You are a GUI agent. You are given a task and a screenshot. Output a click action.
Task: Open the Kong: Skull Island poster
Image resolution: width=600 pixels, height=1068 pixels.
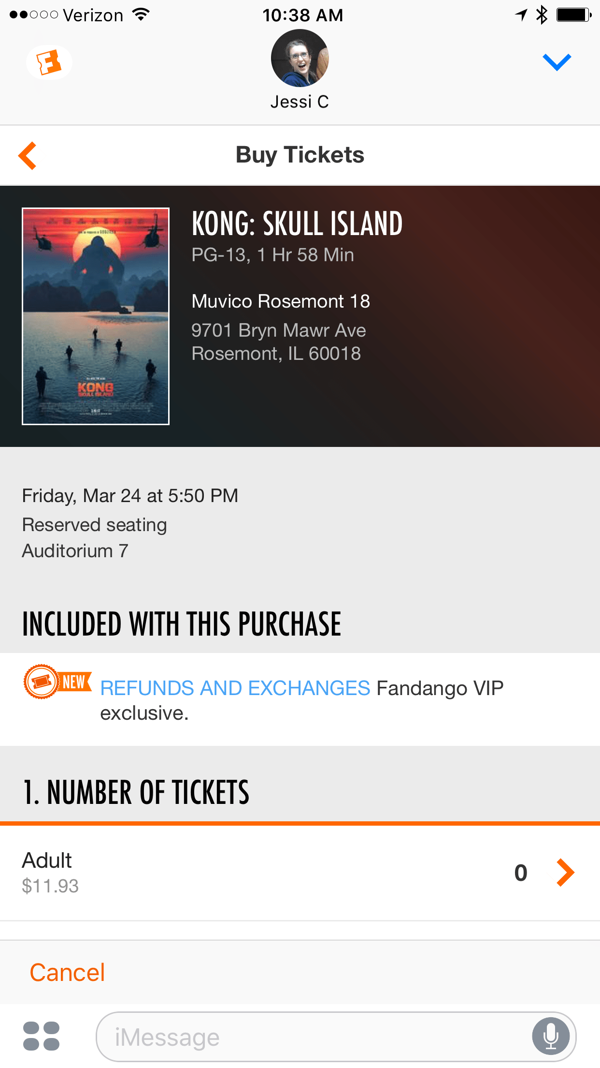[96, 316]
